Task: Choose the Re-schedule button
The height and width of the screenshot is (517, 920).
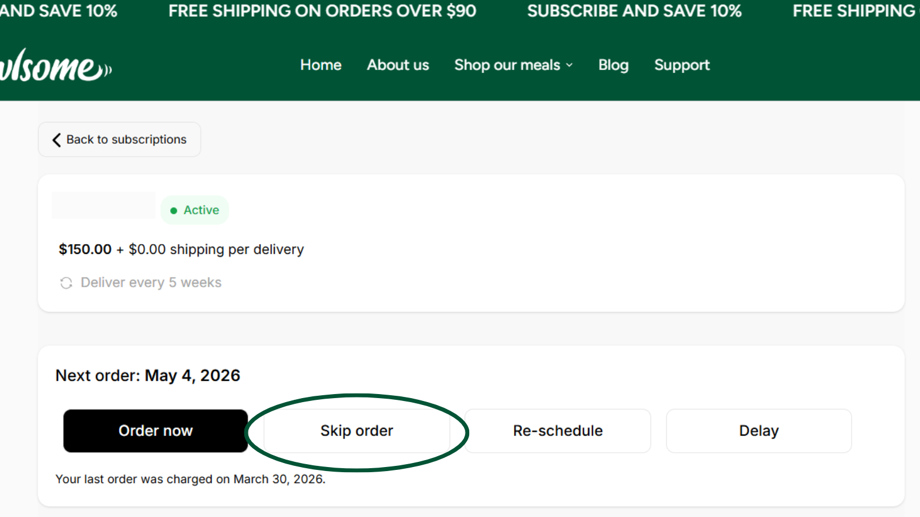Action: coord(558,431)
